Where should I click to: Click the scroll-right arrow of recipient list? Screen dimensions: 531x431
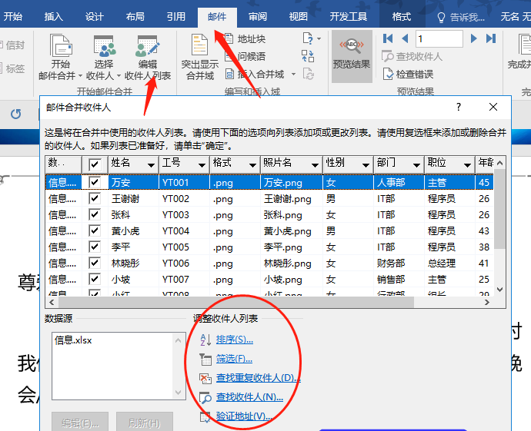coord(487,302)
